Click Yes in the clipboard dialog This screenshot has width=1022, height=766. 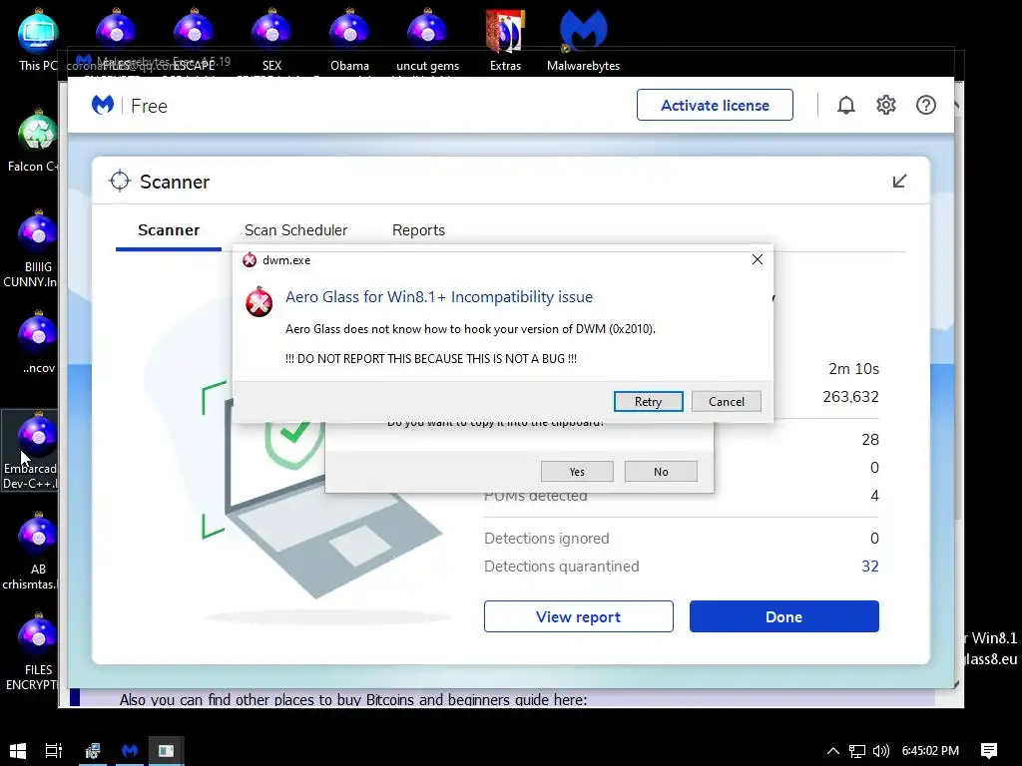(577, 472)
